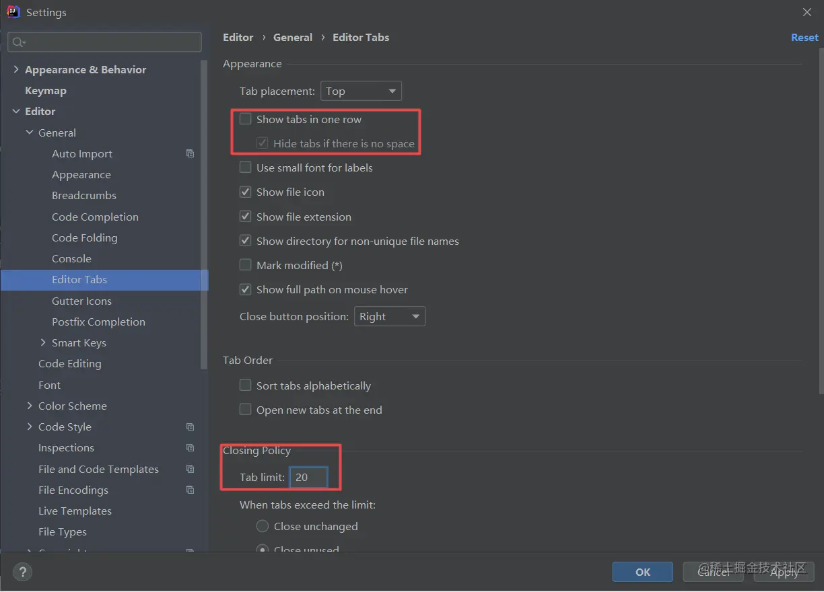The height and width of the screenshot is (592, 824).
Task: Open the Code Completion settings page
Action: click(x=95, y=217)
